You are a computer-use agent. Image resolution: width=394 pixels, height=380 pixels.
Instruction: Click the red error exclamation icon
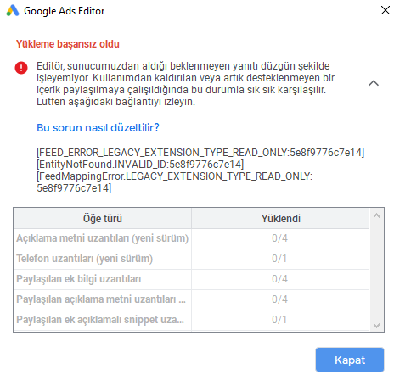click(x=21, y=68)
